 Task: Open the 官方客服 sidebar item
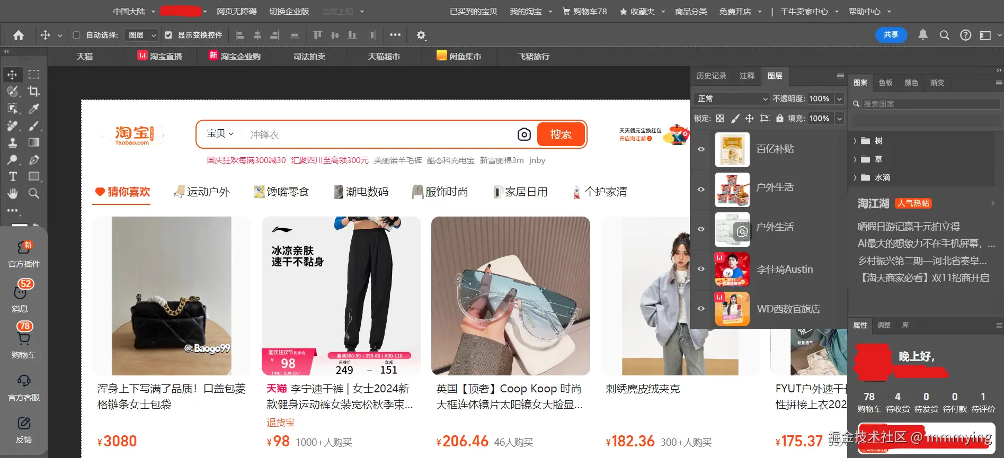point(24,388)
